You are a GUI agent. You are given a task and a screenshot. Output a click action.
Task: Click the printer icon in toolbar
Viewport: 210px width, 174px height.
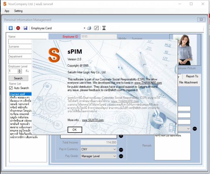click(x=89, y=28)
